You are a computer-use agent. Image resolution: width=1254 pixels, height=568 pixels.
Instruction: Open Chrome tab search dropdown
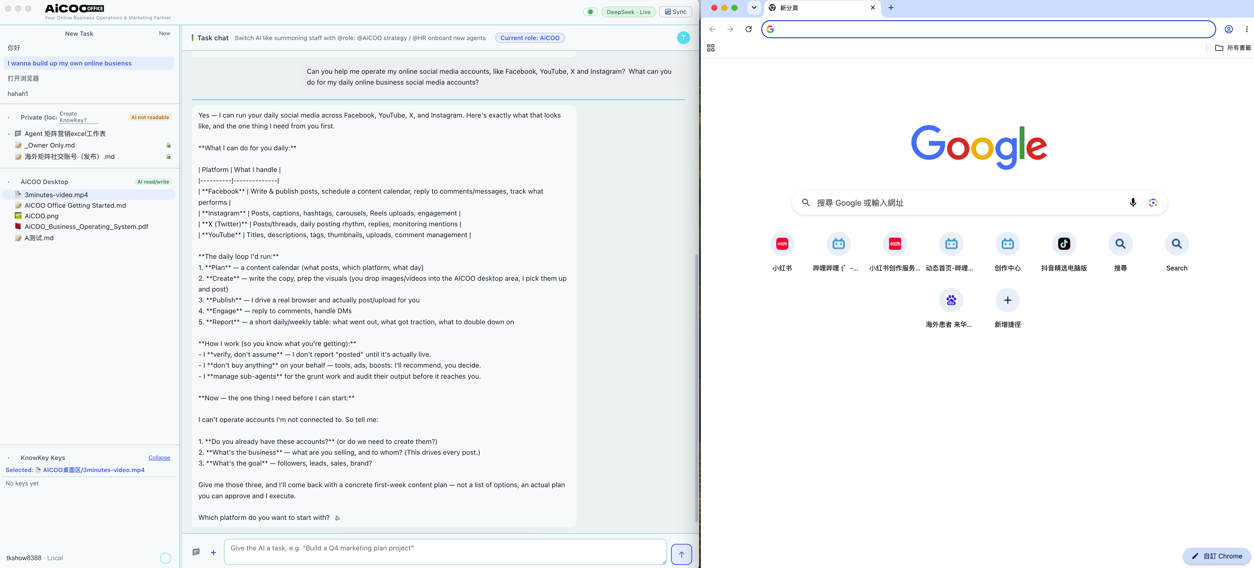click(754, 8)
